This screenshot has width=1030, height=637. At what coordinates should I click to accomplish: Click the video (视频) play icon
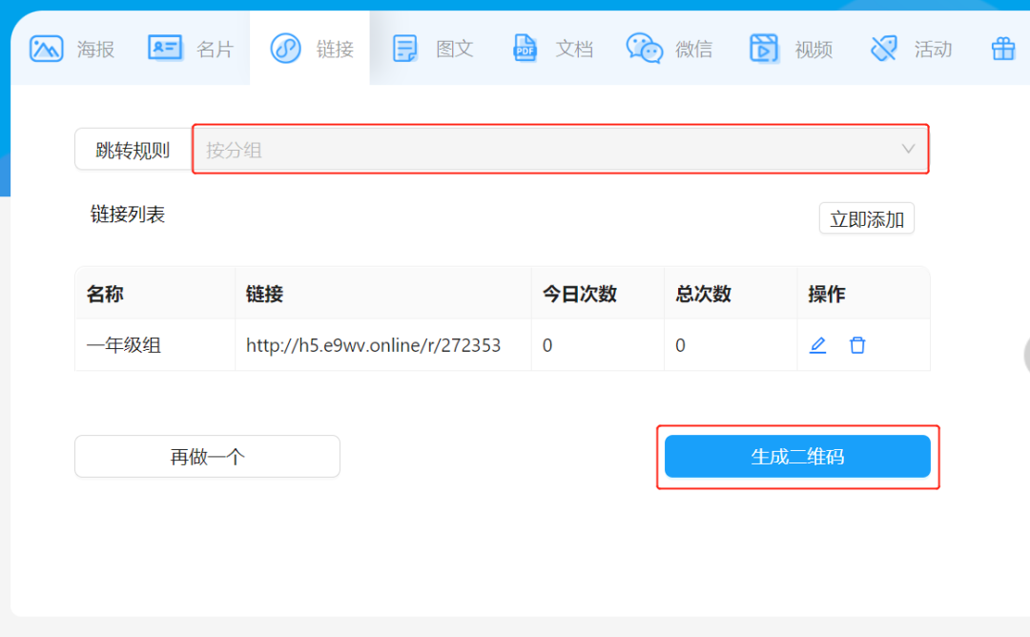pos(764,49)
